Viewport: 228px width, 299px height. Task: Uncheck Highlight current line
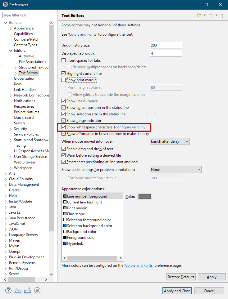pyautogui.click(x=64, y=74)
